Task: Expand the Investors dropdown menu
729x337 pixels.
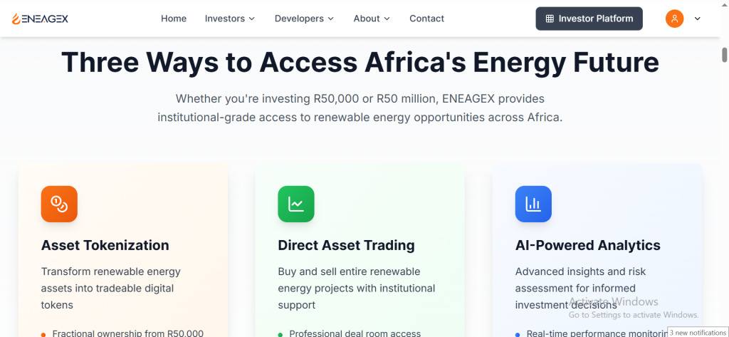Action: pos(230,19)
